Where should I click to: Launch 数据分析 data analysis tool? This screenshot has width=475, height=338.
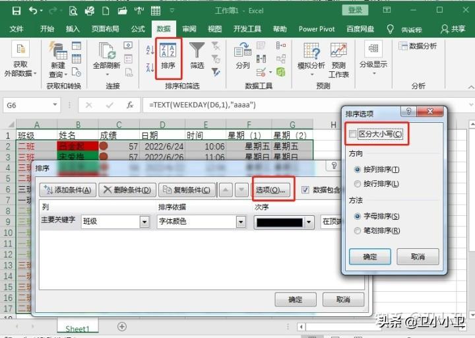coord(418,46)
